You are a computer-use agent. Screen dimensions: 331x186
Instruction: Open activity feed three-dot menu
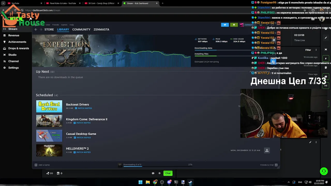pos(316,50)
